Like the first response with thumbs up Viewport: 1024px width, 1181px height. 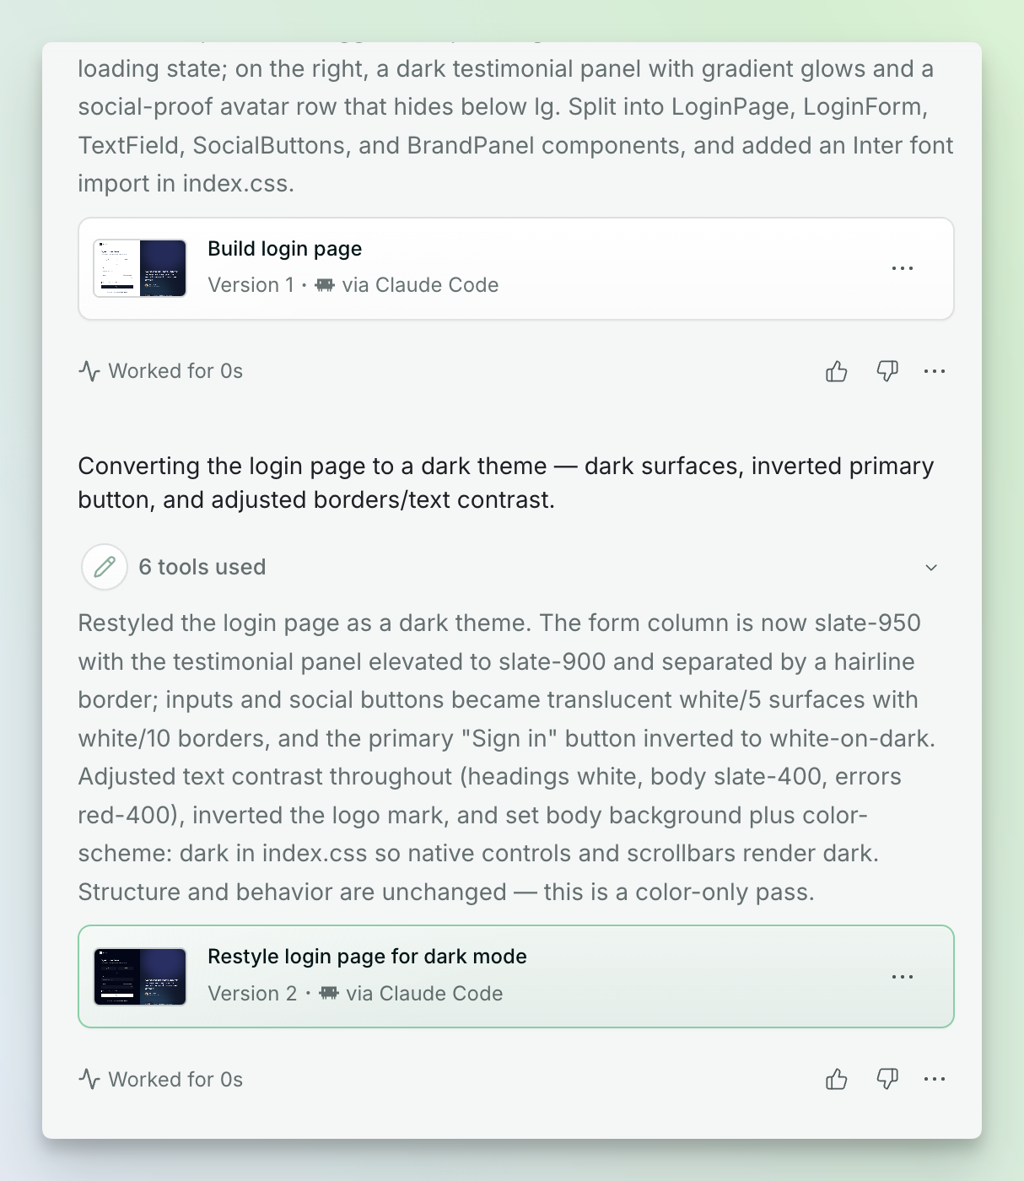pyautogui.click(x=836, y=371)
